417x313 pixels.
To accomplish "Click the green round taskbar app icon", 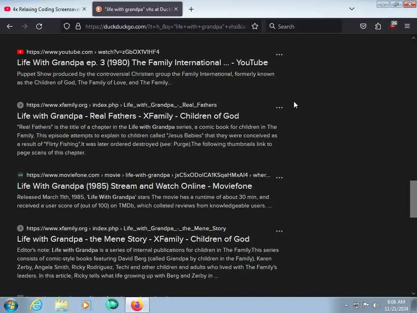I will point(112,304).
